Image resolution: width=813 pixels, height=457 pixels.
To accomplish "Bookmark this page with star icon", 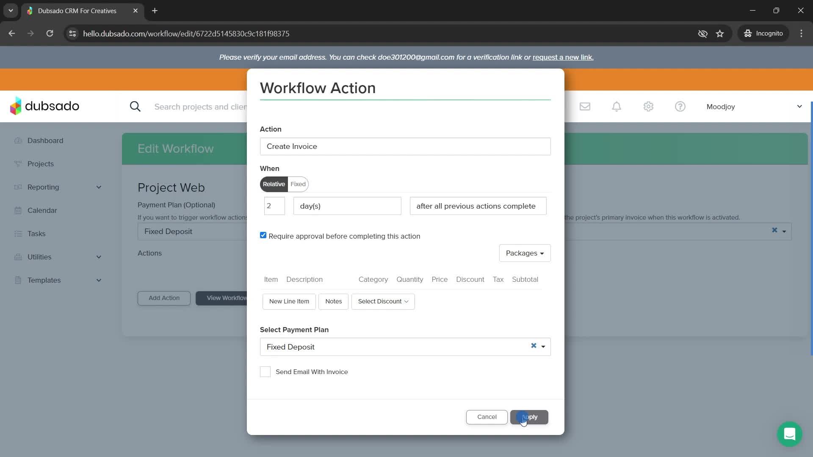I will pos(720,33).
